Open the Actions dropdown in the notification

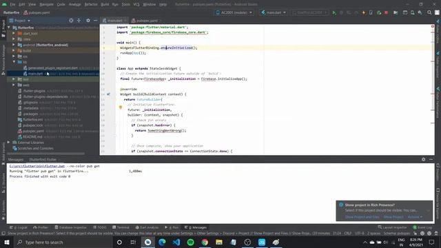click(x=415, y=217)
